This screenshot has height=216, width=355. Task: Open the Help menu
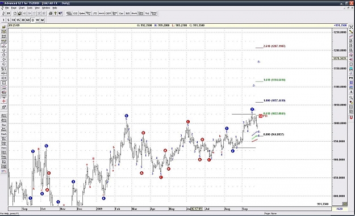pyautogui.click(x=55, y=8)
